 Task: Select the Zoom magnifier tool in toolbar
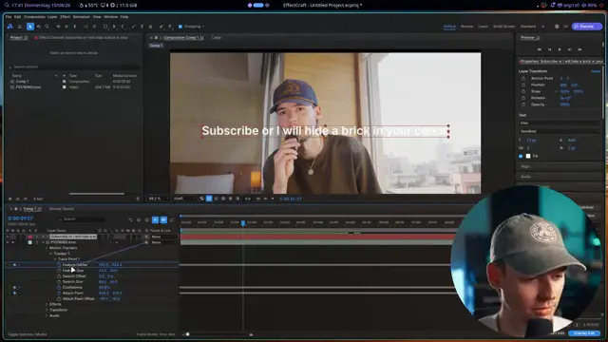[47, 27]
